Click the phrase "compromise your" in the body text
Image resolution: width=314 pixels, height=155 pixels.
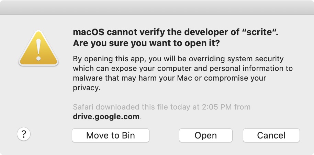click(235, 78)
